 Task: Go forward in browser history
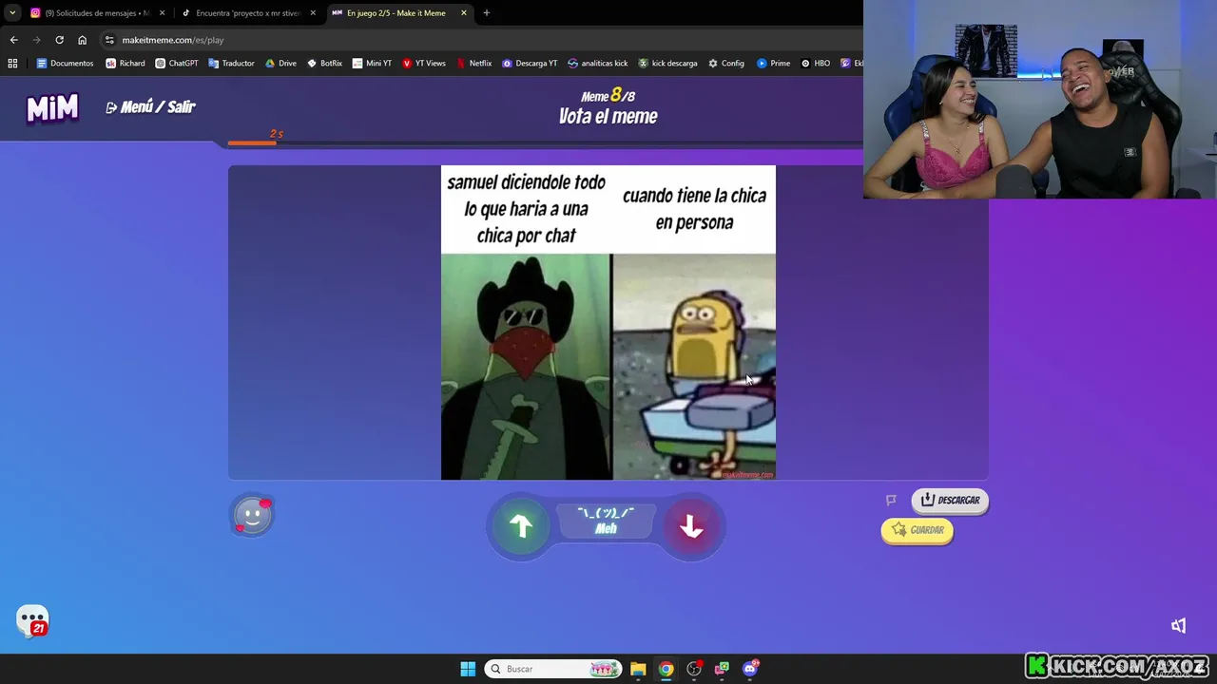(36, 40)
